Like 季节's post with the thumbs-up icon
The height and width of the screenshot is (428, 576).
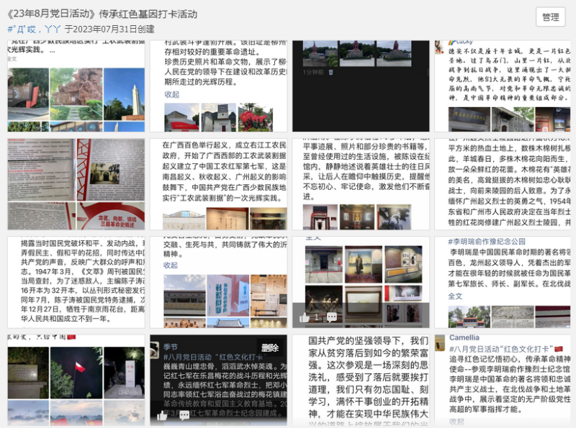162,415
